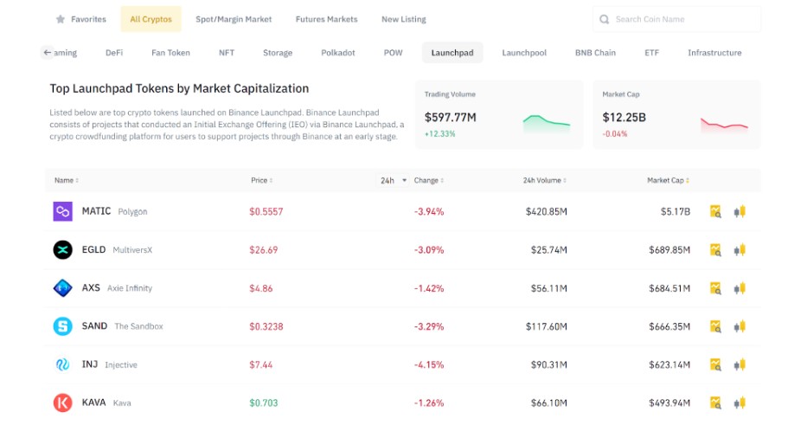Select the ETF category filter
807x438 pixels.
[x=651, y=53]
